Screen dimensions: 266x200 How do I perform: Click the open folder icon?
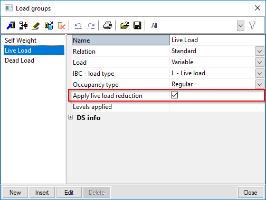pos(125,26)
